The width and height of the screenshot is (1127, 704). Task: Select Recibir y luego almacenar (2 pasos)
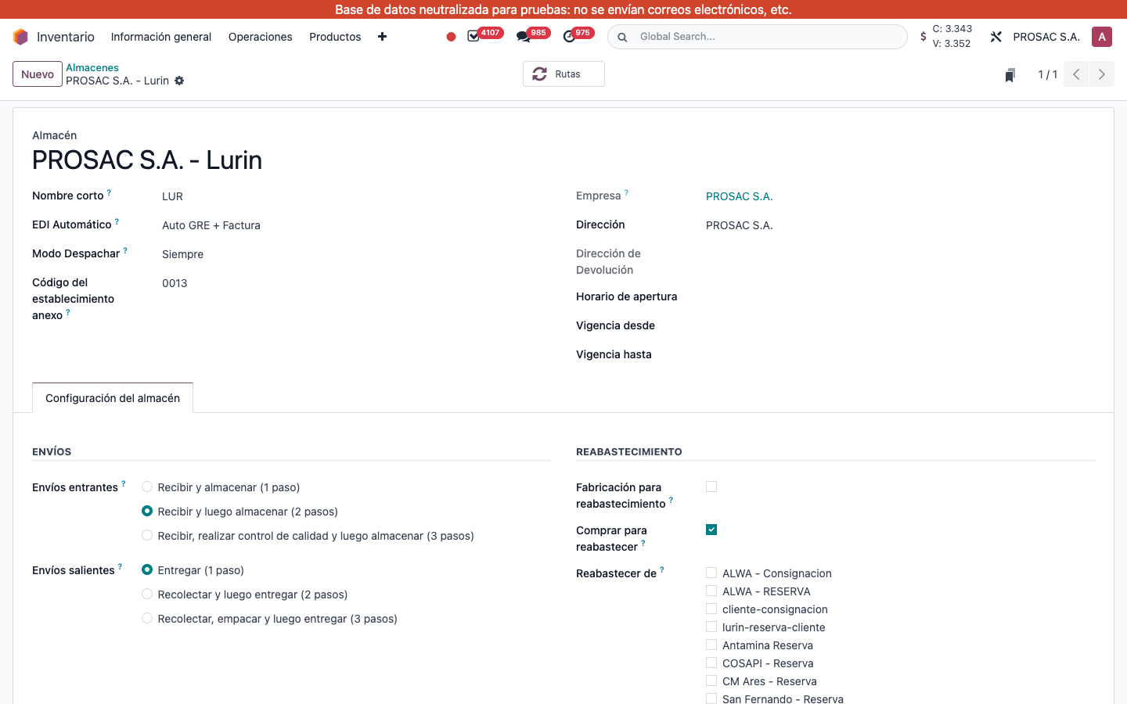click(147, 511)
